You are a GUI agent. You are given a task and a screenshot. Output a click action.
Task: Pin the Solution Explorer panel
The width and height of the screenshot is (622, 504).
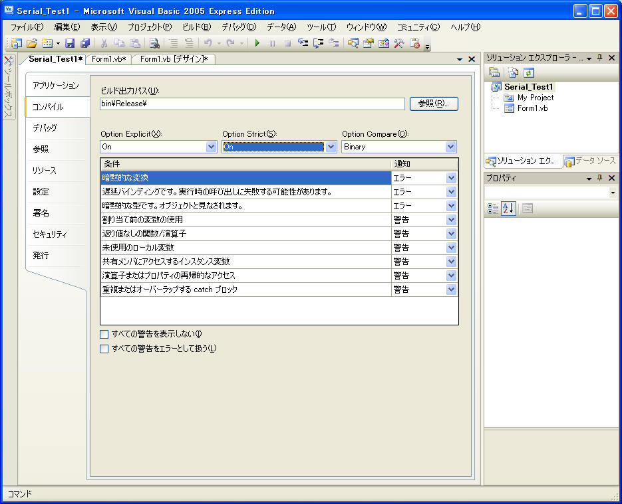coord(600,58)
